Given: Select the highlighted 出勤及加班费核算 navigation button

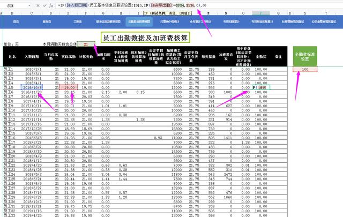Looking at the screenshot, I should [139, 21].
